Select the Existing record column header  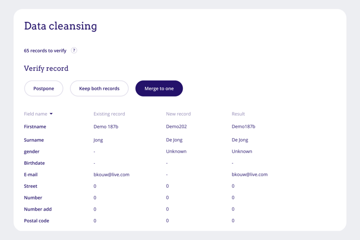[109, 114]
